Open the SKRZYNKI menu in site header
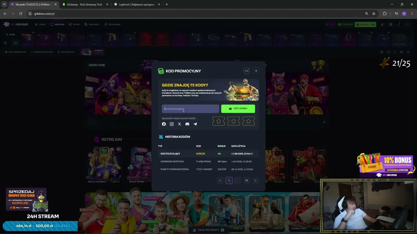 (x=57, y=24)
